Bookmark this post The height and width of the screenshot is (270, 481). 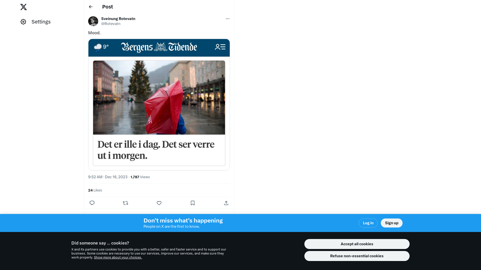click(192, 203)
